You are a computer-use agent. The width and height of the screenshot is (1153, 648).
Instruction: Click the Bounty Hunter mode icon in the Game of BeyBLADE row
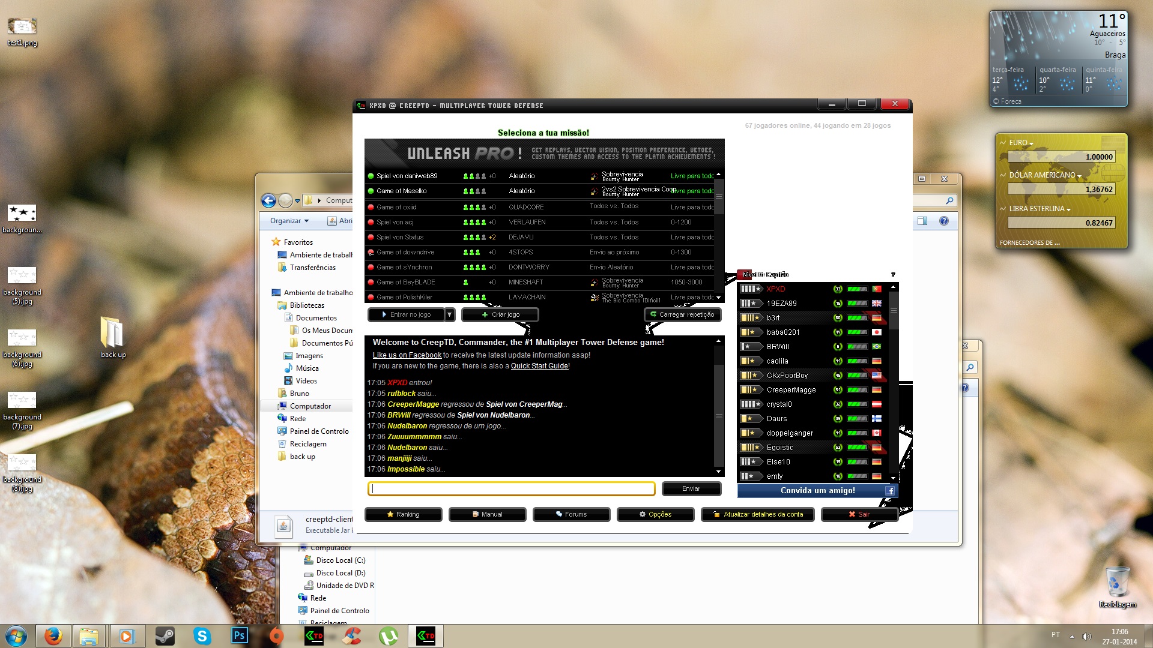point(594,283)
